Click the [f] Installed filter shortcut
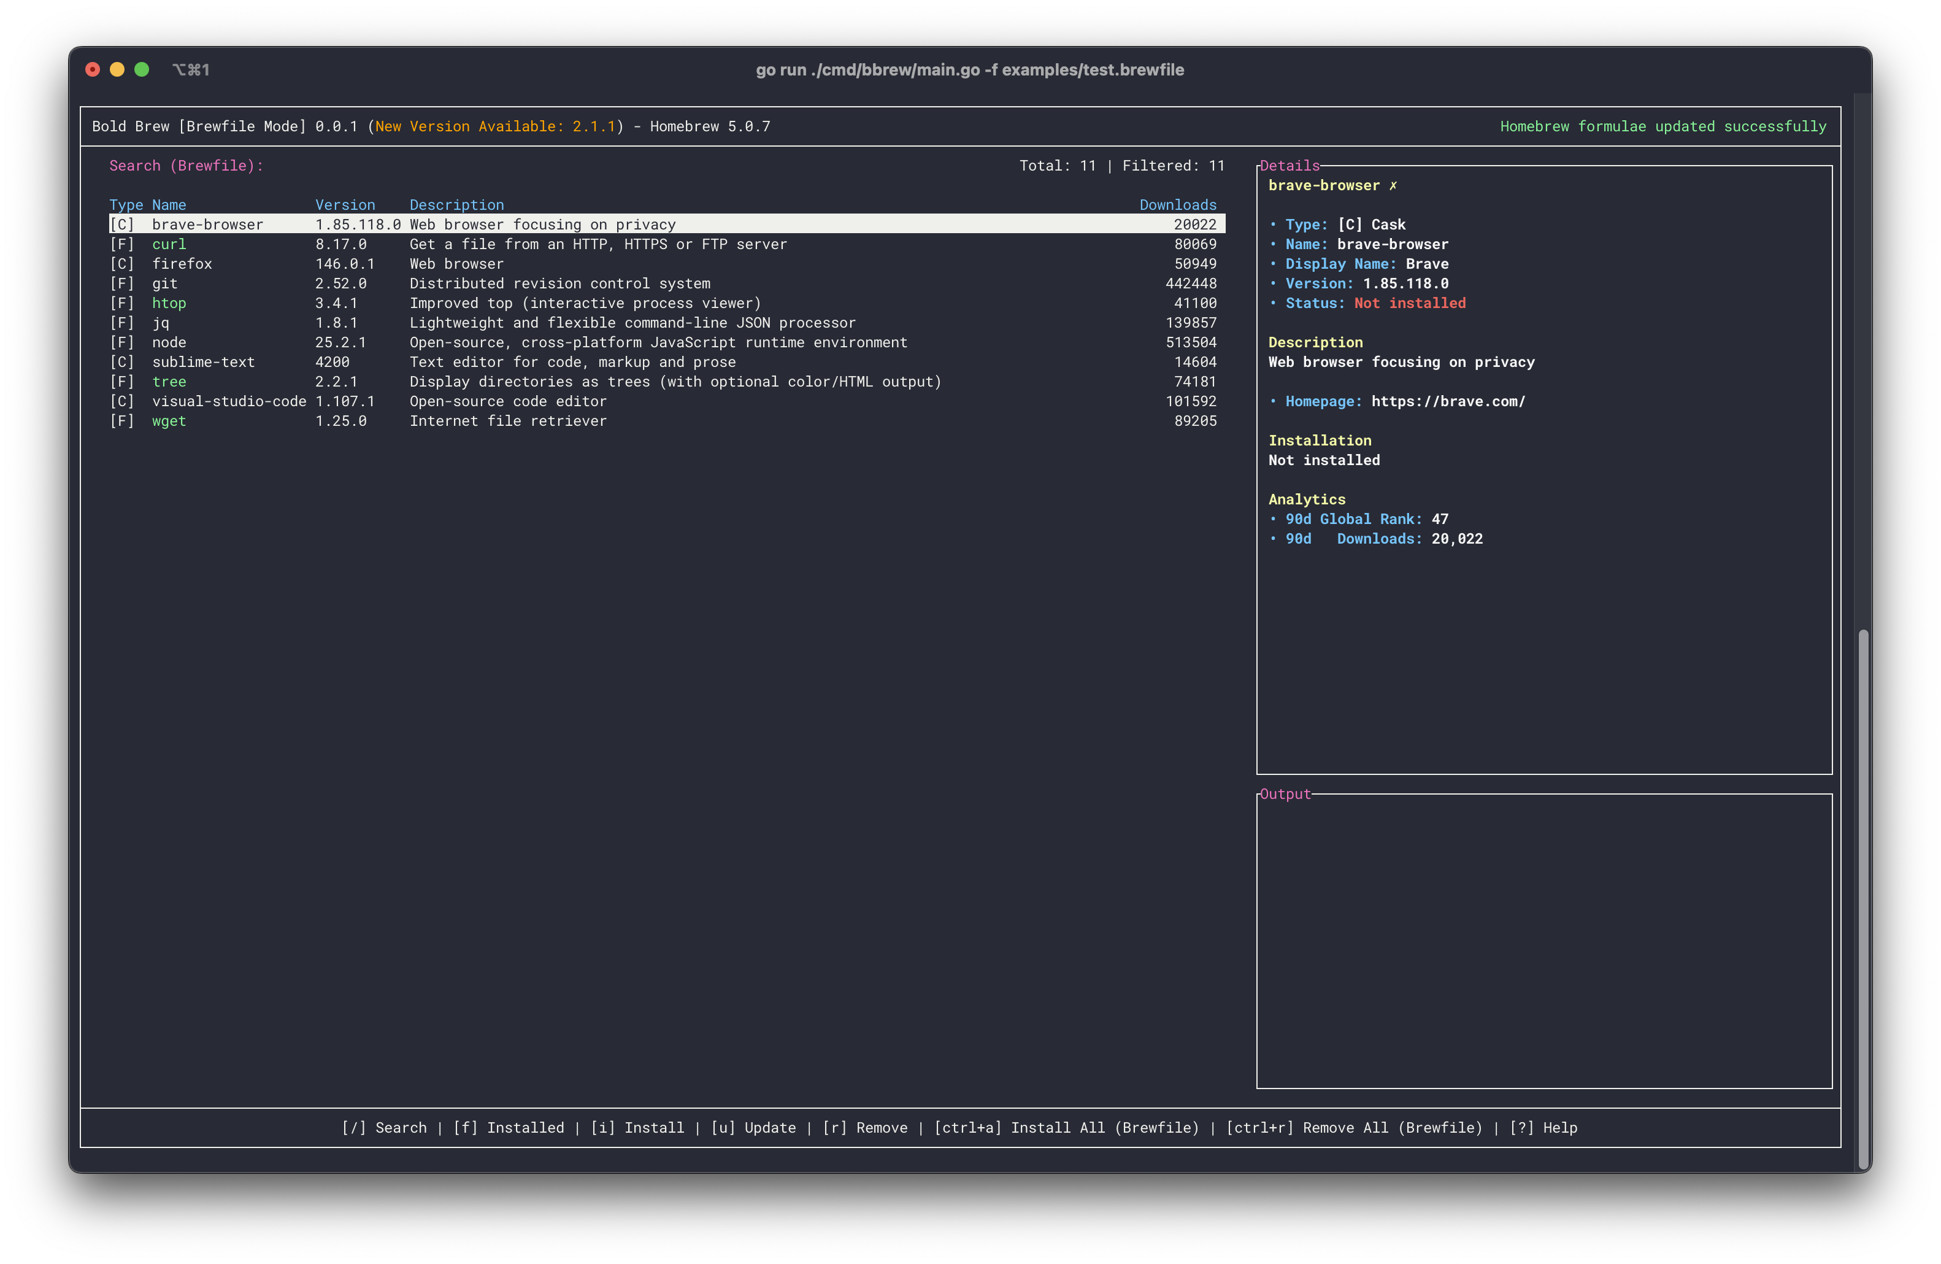 [509, 1127]
